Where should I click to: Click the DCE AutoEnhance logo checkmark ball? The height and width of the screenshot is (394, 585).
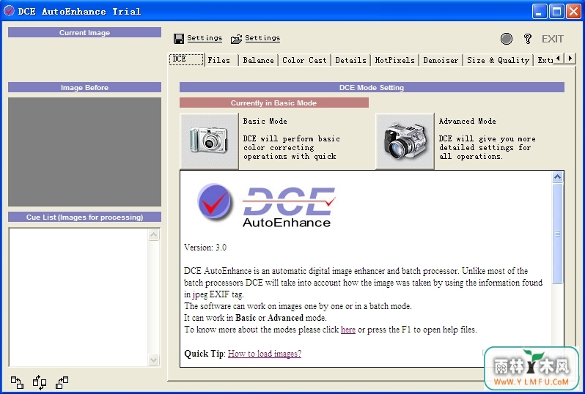(215, 201)
